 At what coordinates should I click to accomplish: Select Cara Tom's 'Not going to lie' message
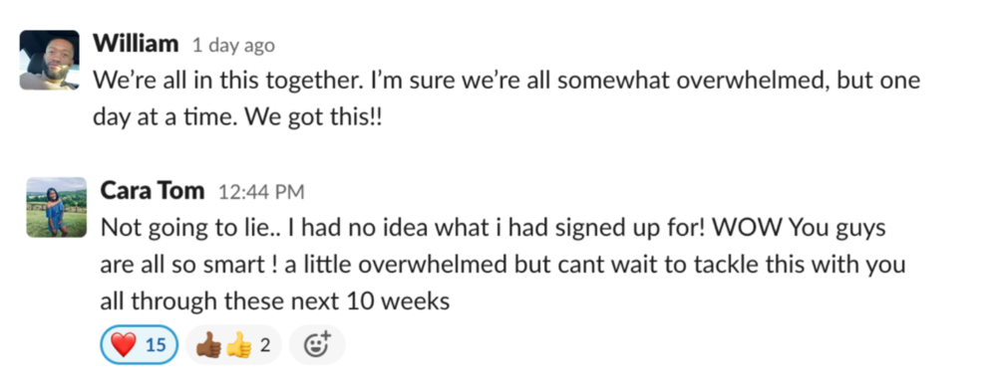click(502, 264)
